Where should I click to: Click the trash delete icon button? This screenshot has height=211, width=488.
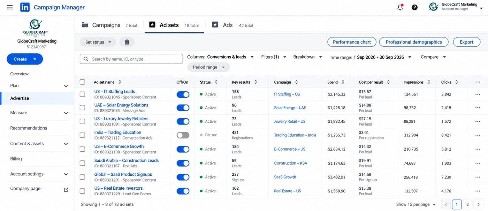pyautogui.click(x=127, y=42)
